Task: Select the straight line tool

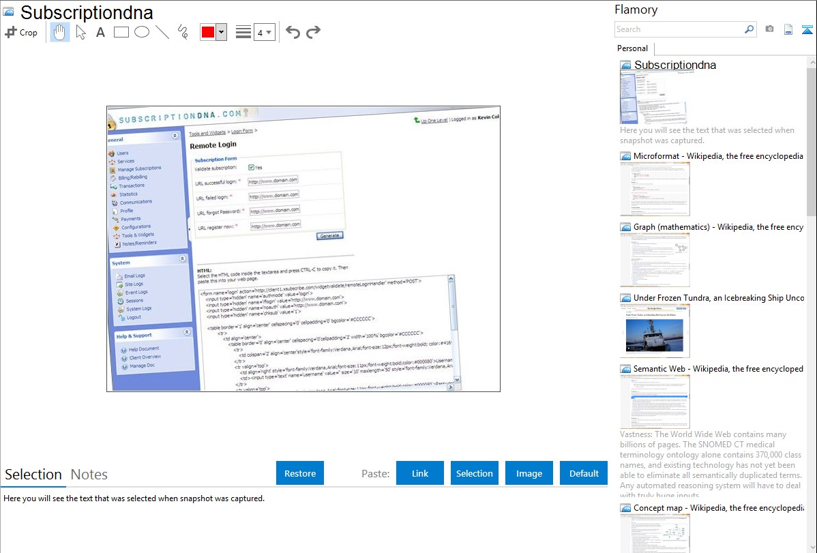Action: click(x=162, y=32)
